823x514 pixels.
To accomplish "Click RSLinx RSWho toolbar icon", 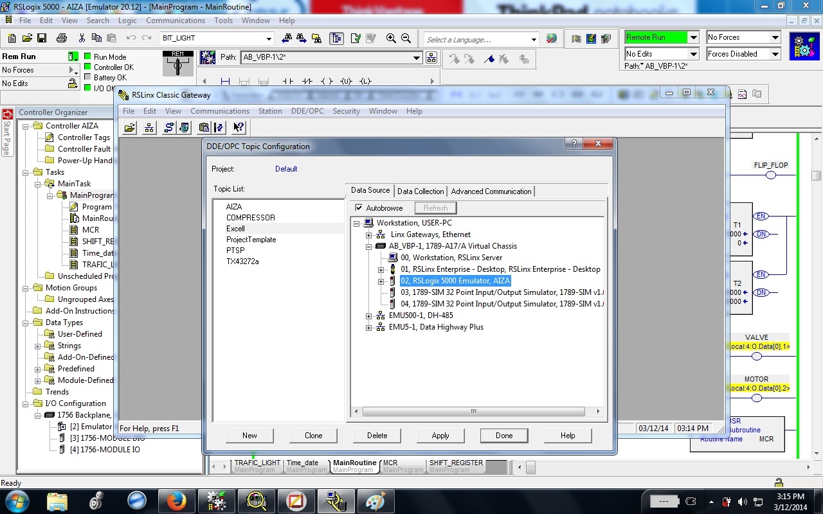I will [x=149, y=127].
